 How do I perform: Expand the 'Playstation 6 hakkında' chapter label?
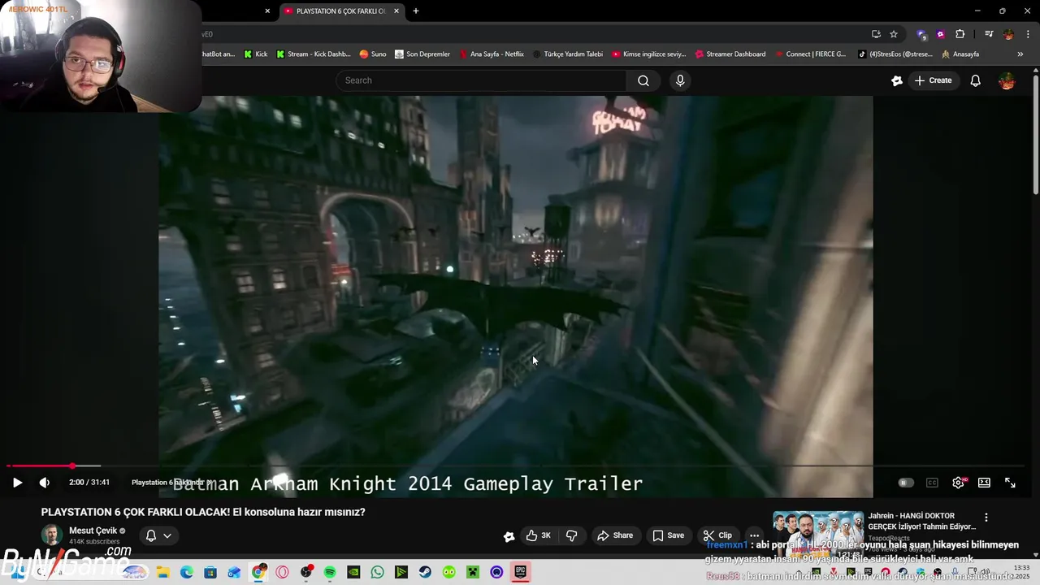(x=171, y=483)
